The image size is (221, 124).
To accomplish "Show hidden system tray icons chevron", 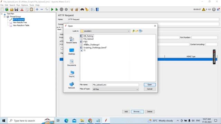I will [x=178, y=121].
